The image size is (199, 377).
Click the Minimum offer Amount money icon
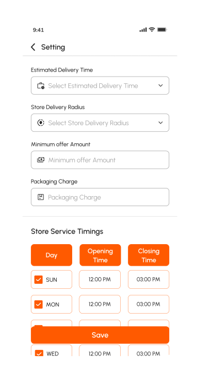[x=41, y=160]
